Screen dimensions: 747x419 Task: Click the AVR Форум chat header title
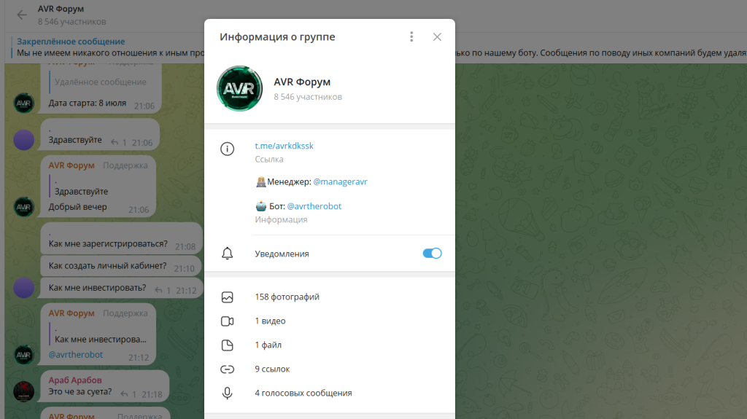click(61, 9)
